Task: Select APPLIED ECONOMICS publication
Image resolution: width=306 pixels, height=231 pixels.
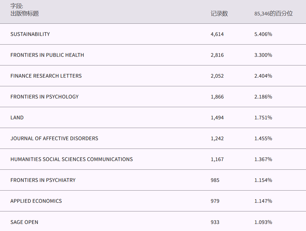Action: pos(36,201)
